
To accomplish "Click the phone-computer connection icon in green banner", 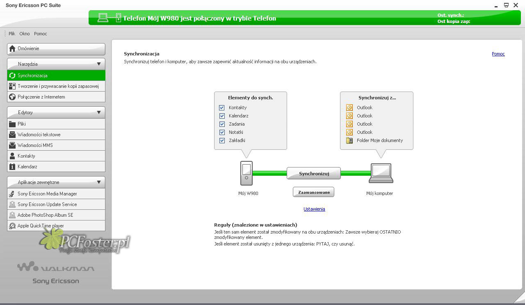I will click(x=110, y=18).
